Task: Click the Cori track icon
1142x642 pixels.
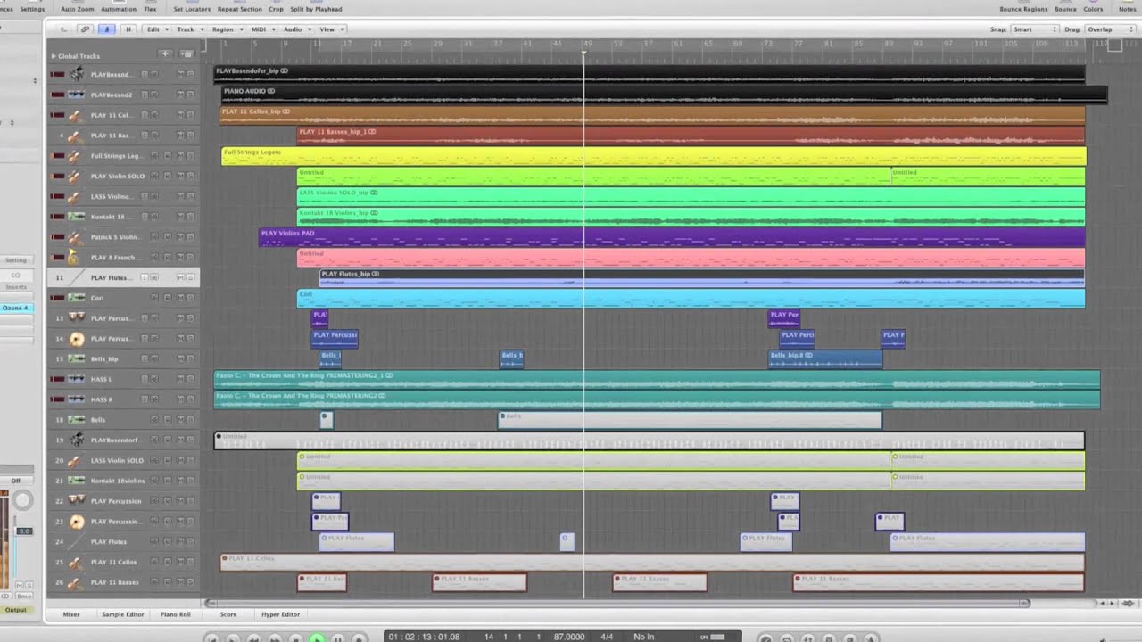Action: tap(77, 298)
